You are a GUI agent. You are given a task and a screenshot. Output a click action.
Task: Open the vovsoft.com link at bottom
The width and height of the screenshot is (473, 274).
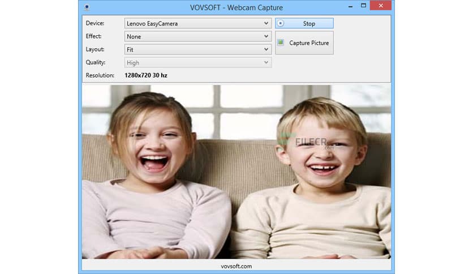click(x=236, y=266)
